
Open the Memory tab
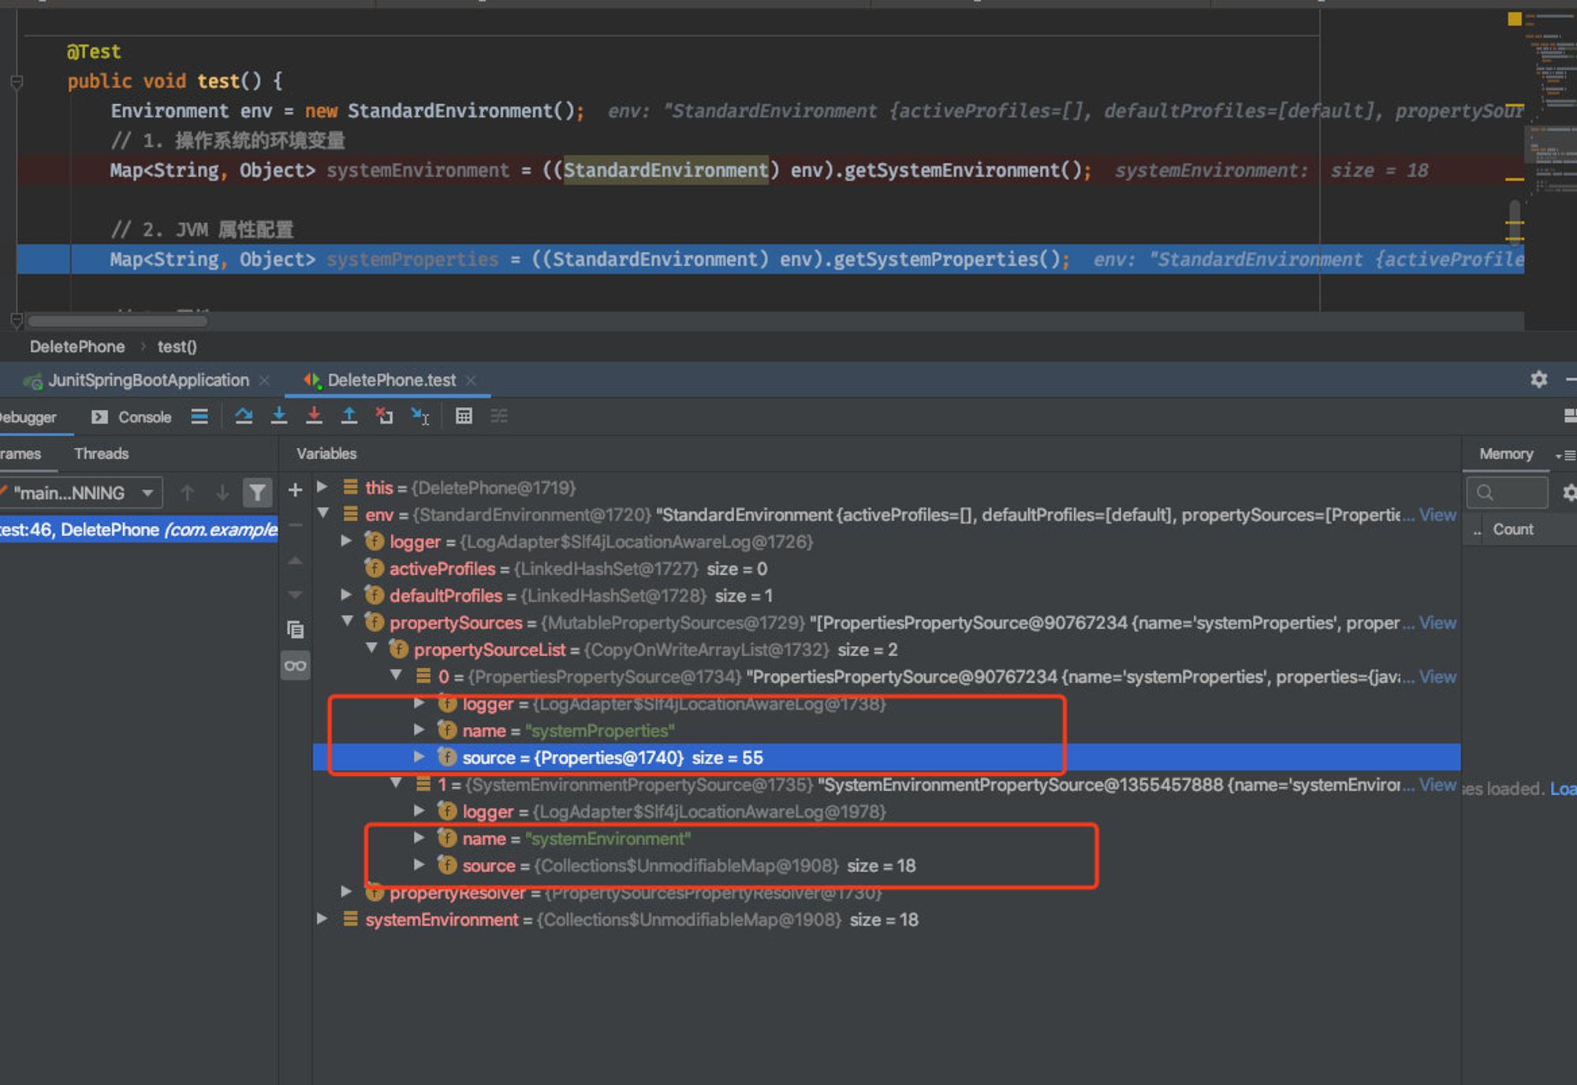click(1506, 454)
